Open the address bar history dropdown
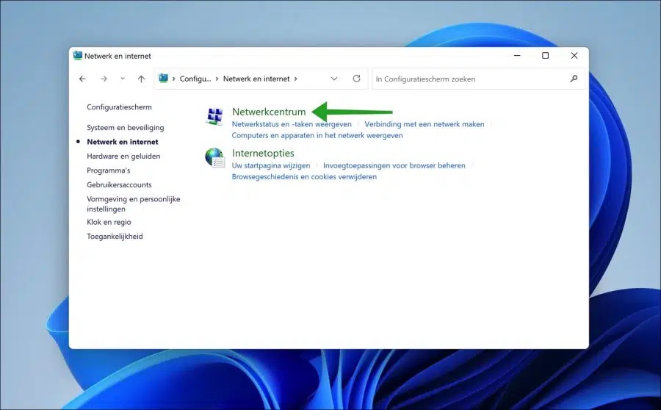661x410 pixels. (334, 79)
